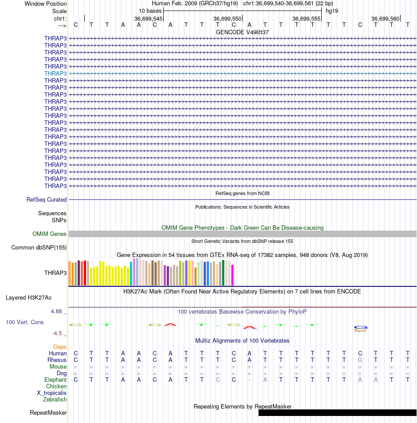This screenshot has height=423, width=417.
Task: Select the Human alignment row label
Action: tap(58, 354)
